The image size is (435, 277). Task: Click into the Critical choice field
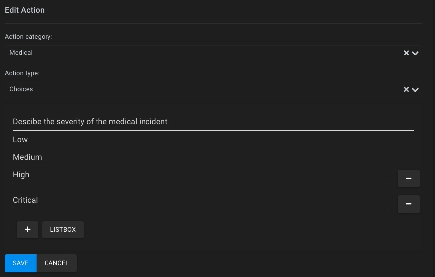(200, 200)
